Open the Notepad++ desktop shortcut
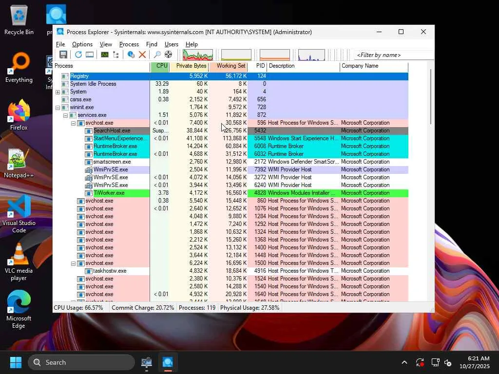 [19, 163]
